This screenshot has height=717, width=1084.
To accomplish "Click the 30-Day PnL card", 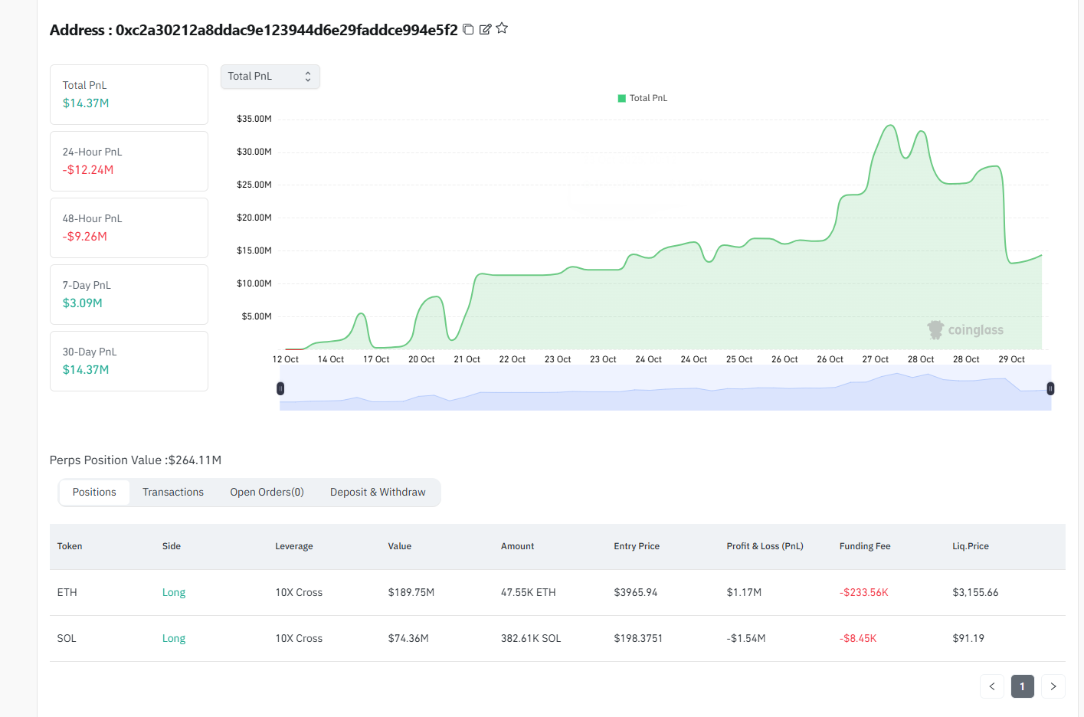I will pyautogui.click(x=129, y=361).
